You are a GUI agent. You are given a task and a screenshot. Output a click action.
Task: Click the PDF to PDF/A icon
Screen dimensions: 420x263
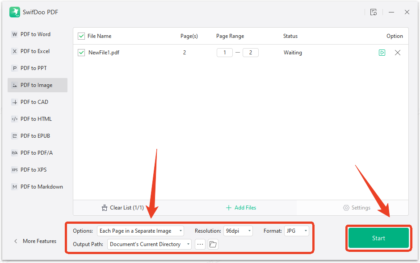click(x=15, y=153)
